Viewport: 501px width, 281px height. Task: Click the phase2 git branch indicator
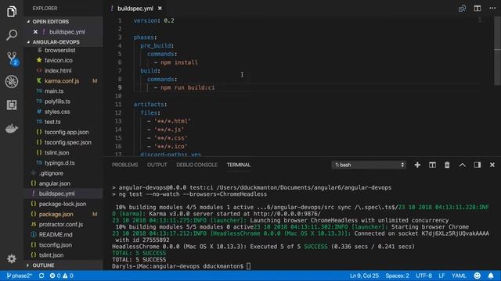(x=19, y=276)
